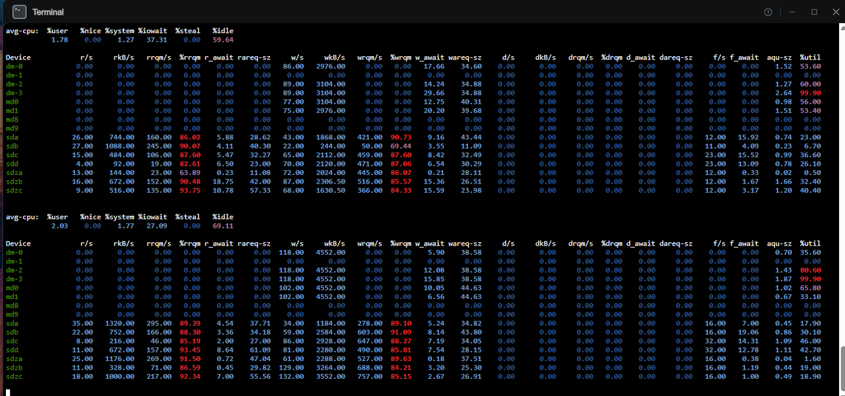Select the %system value 1.77

(125, 226)
